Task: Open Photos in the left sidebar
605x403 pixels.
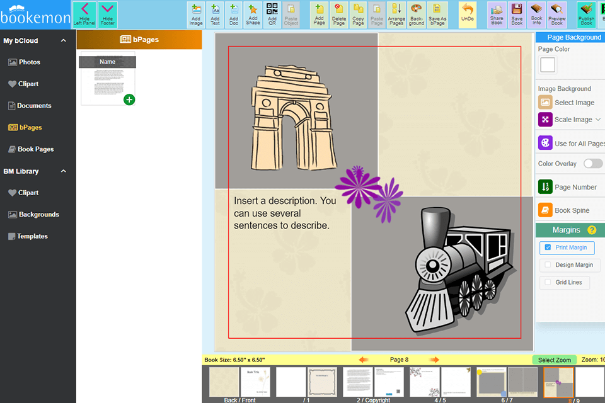Action: click(29, 62)
